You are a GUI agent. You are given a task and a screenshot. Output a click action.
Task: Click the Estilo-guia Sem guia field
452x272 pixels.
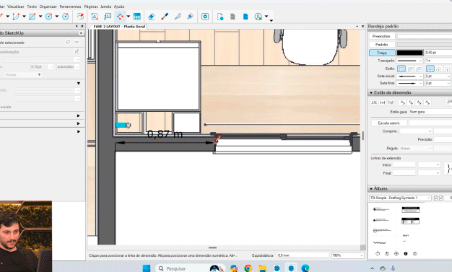pyautogui.click(x=430, y=112)
